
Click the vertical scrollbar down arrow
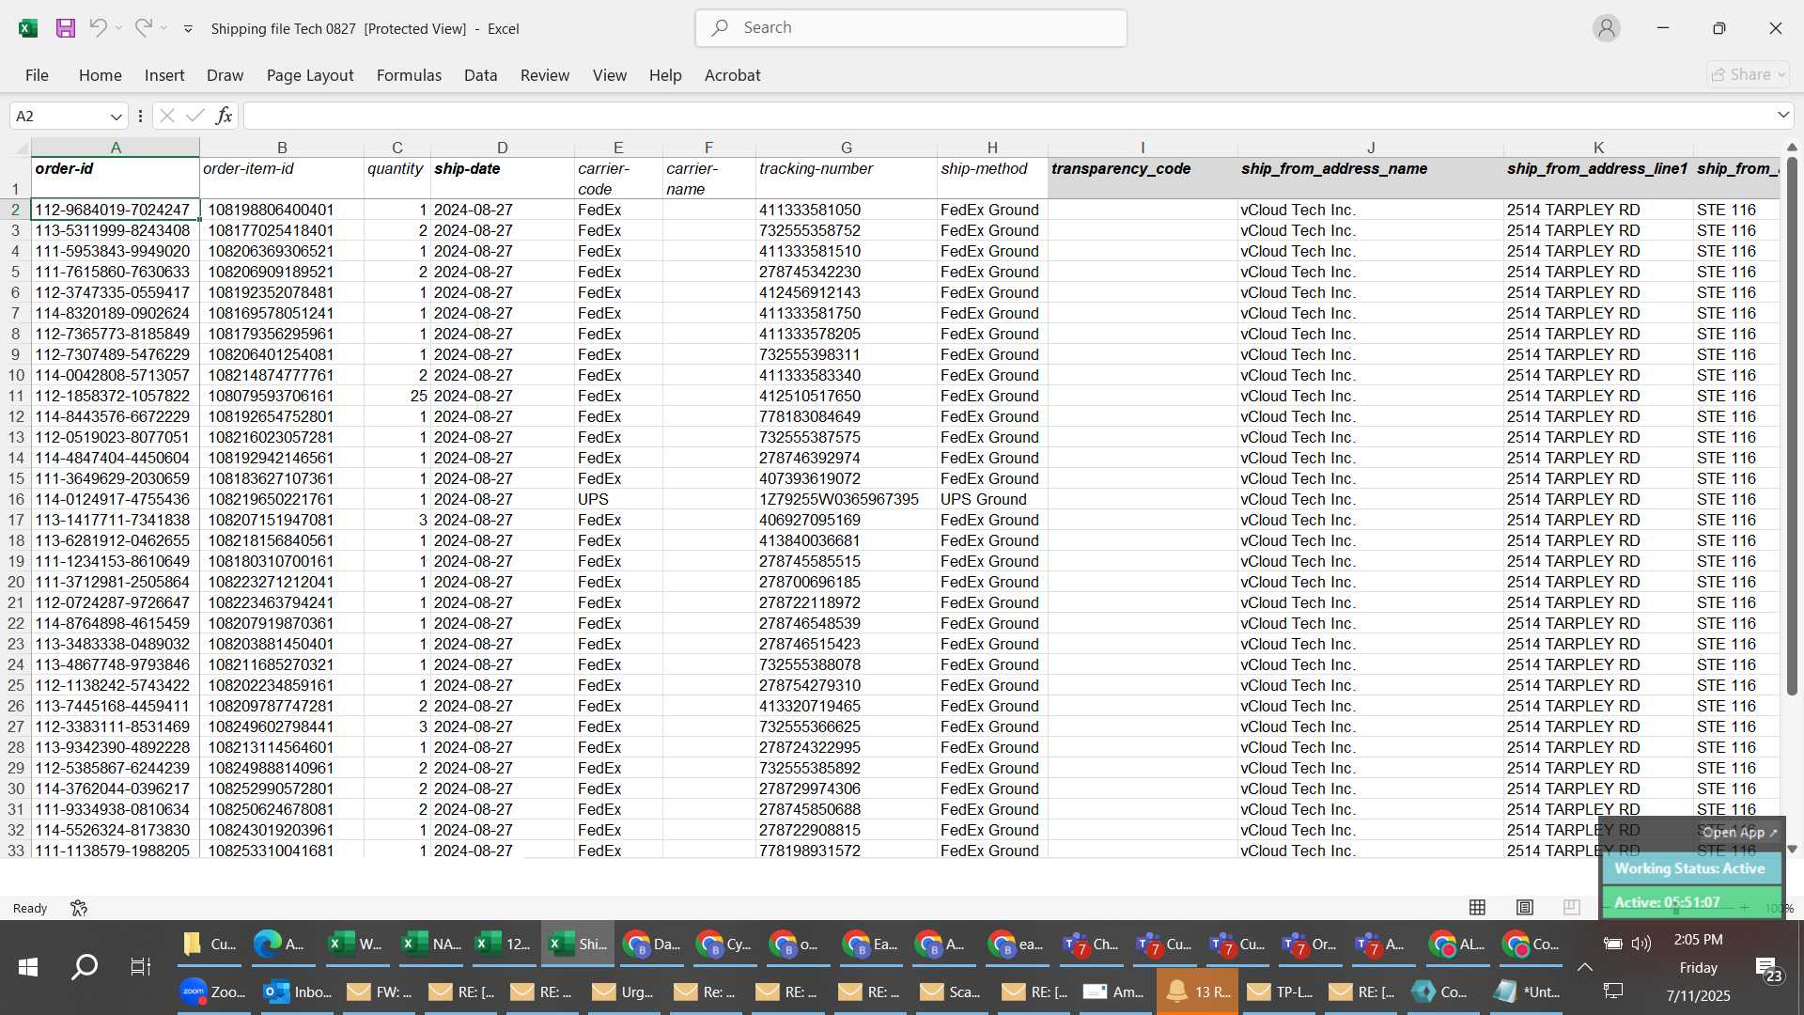1792,849
